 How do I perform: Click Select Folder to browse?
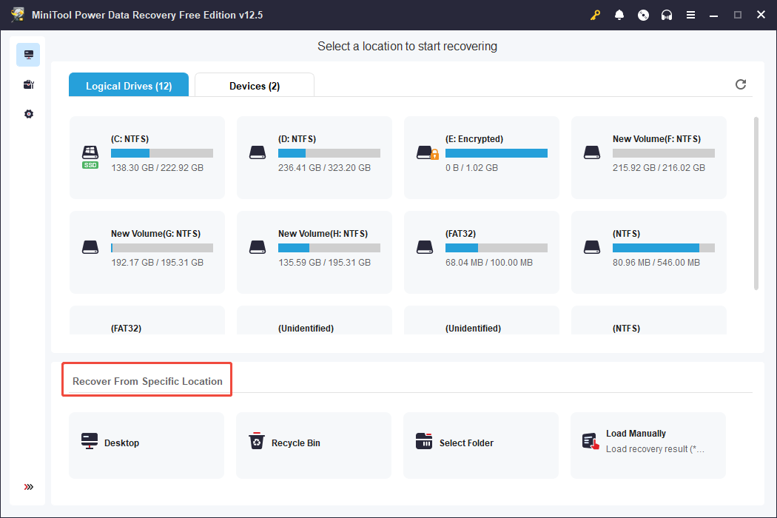[481, 443]
